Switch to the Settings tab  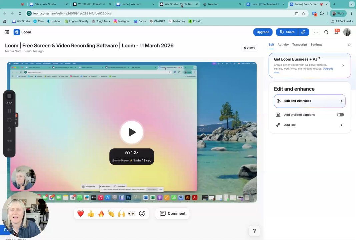click(x=316, y=45)
